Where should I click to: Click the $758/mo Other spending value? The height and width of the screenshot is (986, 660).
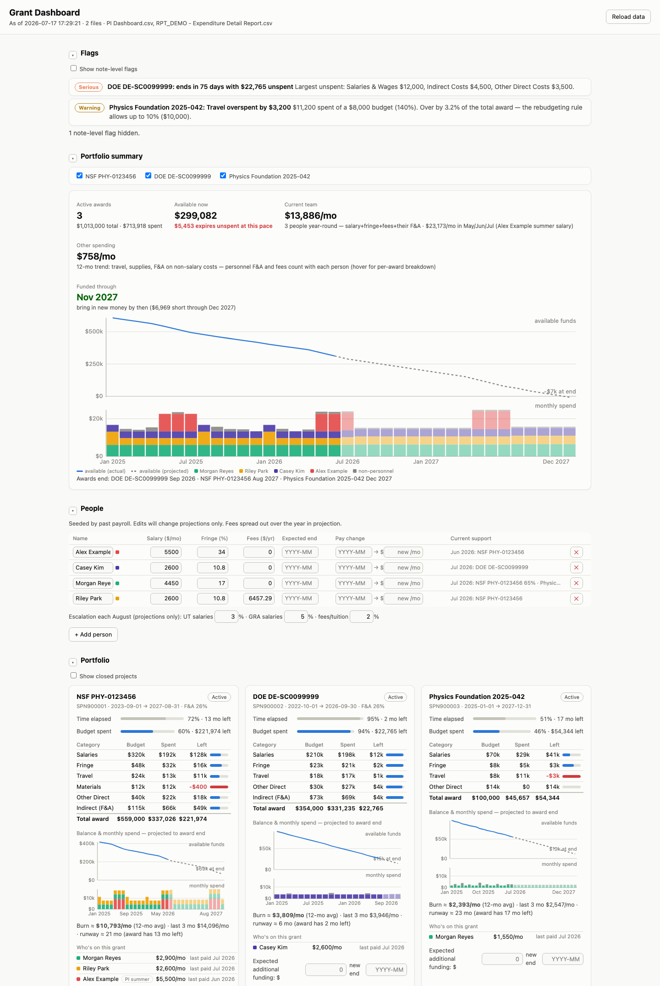[x=96, y=256]
